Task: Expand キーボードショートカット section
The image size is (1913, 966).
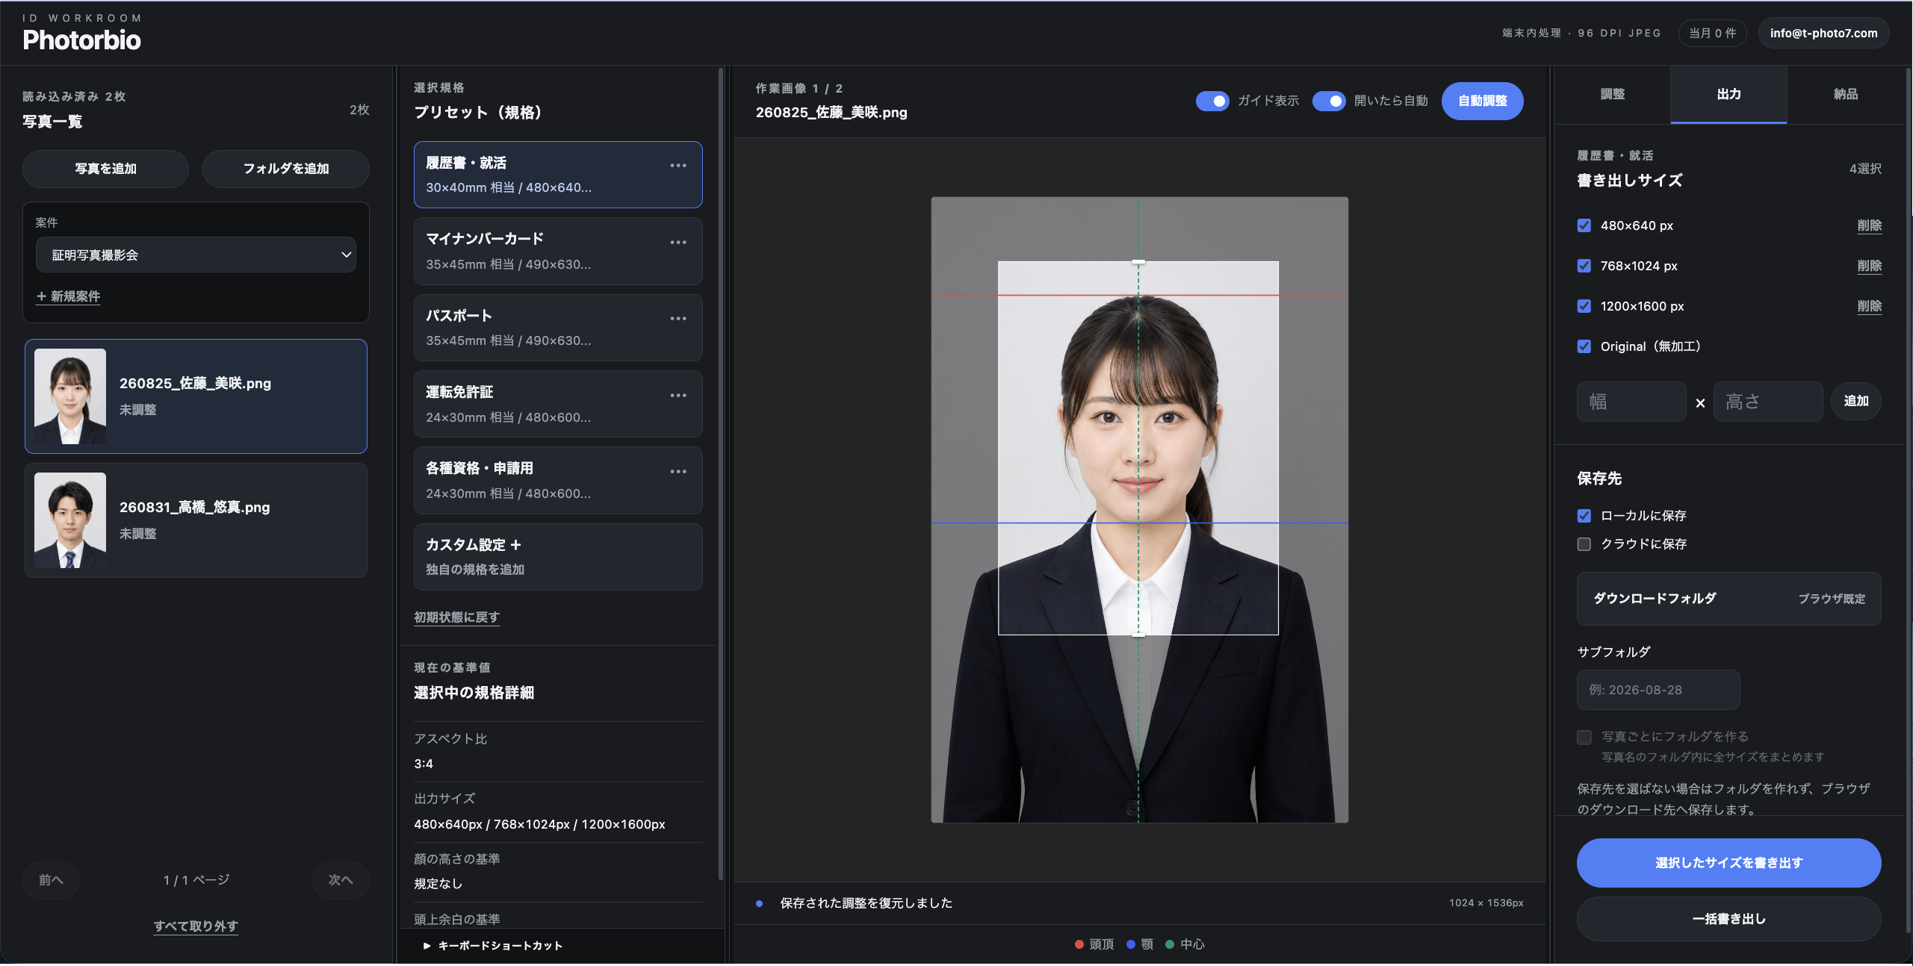Action: click(493, 946)
